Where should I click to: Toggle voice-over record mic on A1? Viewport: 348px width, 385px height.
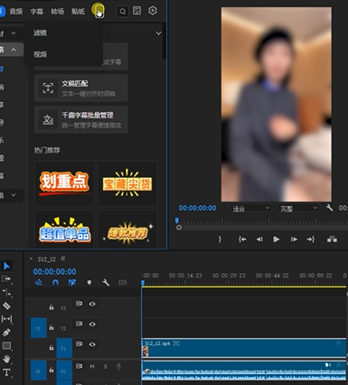pos(119,367)
